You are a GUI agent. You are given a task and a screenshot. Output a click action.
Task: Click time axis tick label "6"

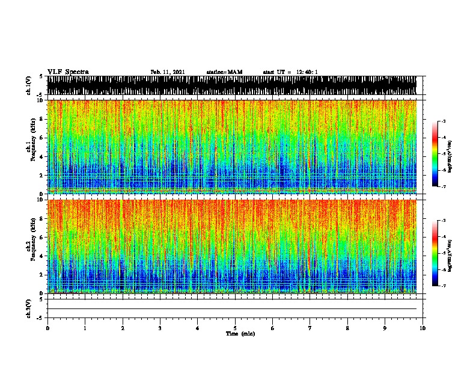[273, 328]
